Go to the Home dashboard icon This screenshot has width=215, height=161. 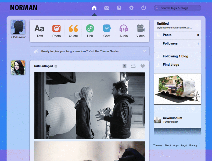point(94,8)
